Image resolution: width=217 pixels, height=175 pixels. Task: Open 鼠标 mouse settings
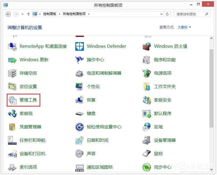coord(158,154)
